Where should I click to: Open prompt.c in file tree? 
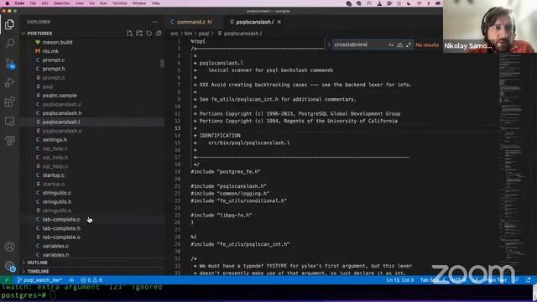(x=54, y=60)
